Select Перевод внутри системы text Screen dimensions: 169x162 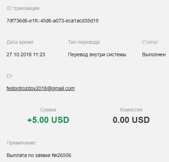tap(97, 55)
